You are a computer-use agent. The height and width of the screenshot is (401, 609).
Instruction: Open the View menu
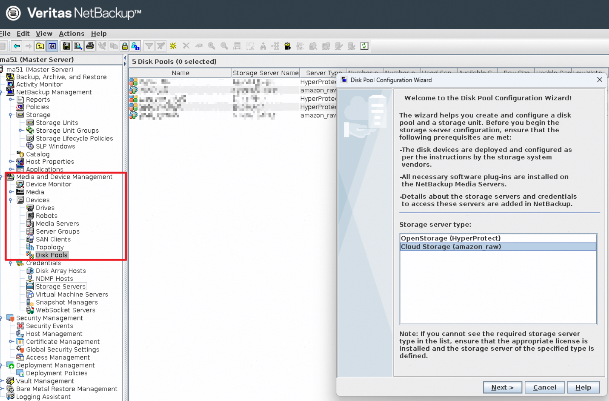44,34
